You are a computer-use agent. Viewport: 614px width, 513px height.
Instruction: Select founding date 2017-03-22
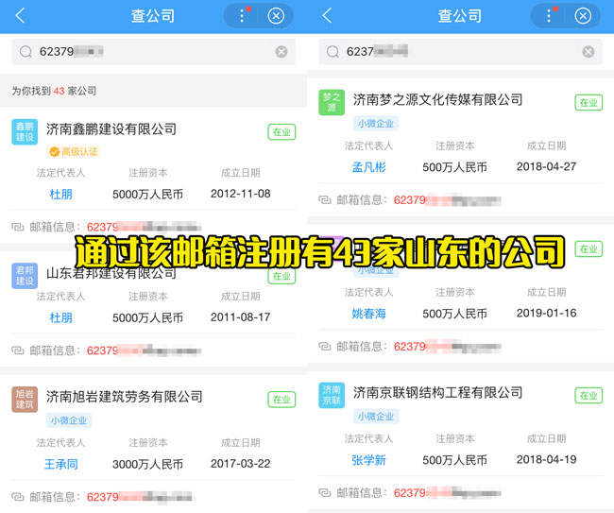point(241,464)
